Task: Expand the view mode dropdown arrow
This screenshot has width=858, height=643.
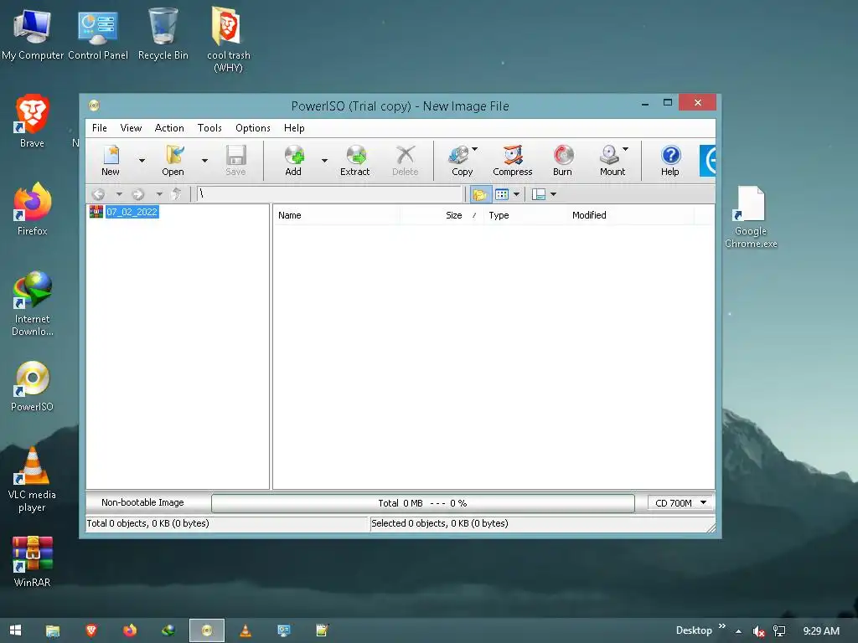Action: click(516, 194)
